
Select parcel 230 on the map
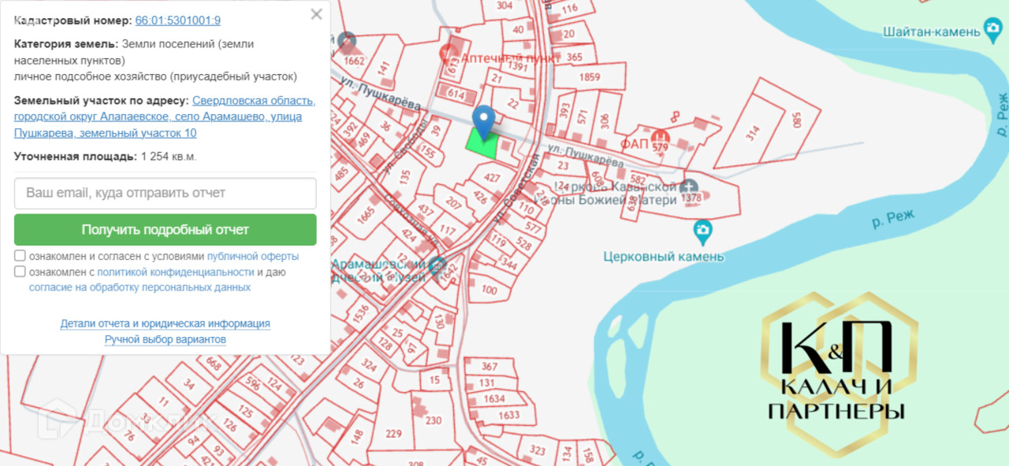(434, 420)
